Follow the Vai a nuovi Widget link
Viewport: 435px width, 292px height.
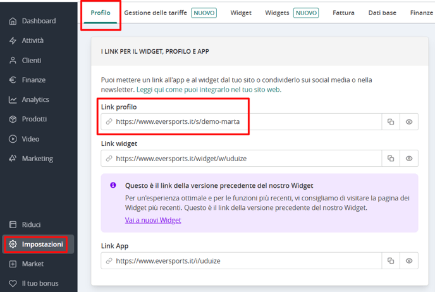click(x=153, y=220)
